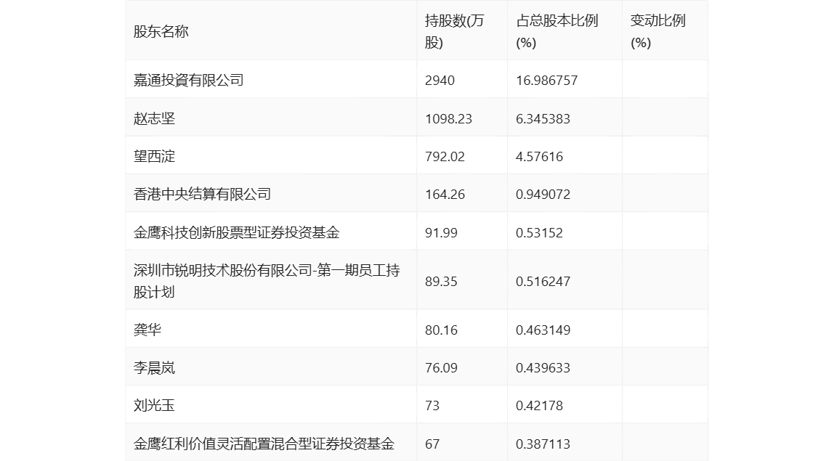Click the 6.345383 percentage value
The height and width of the screenshot is (461, 834).
click(543, 118)
